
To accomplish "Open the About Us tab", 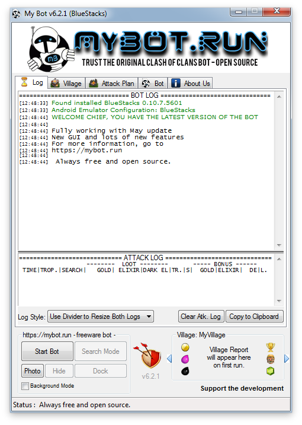I will click(191, 84).
